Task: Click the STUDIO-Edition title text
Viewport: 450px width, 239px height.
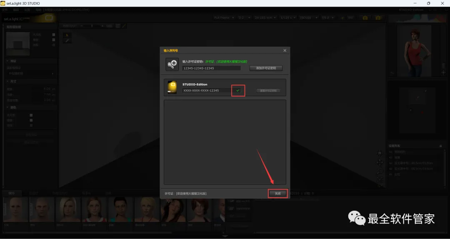Action: (195, 85)
